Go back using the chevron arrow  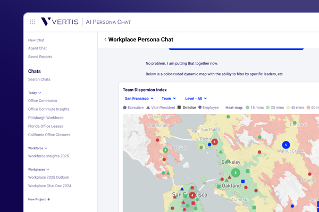(x=105, y=40)
